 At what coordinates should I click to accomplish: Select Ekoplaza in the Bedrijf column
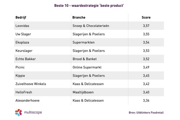coord(22,42)
